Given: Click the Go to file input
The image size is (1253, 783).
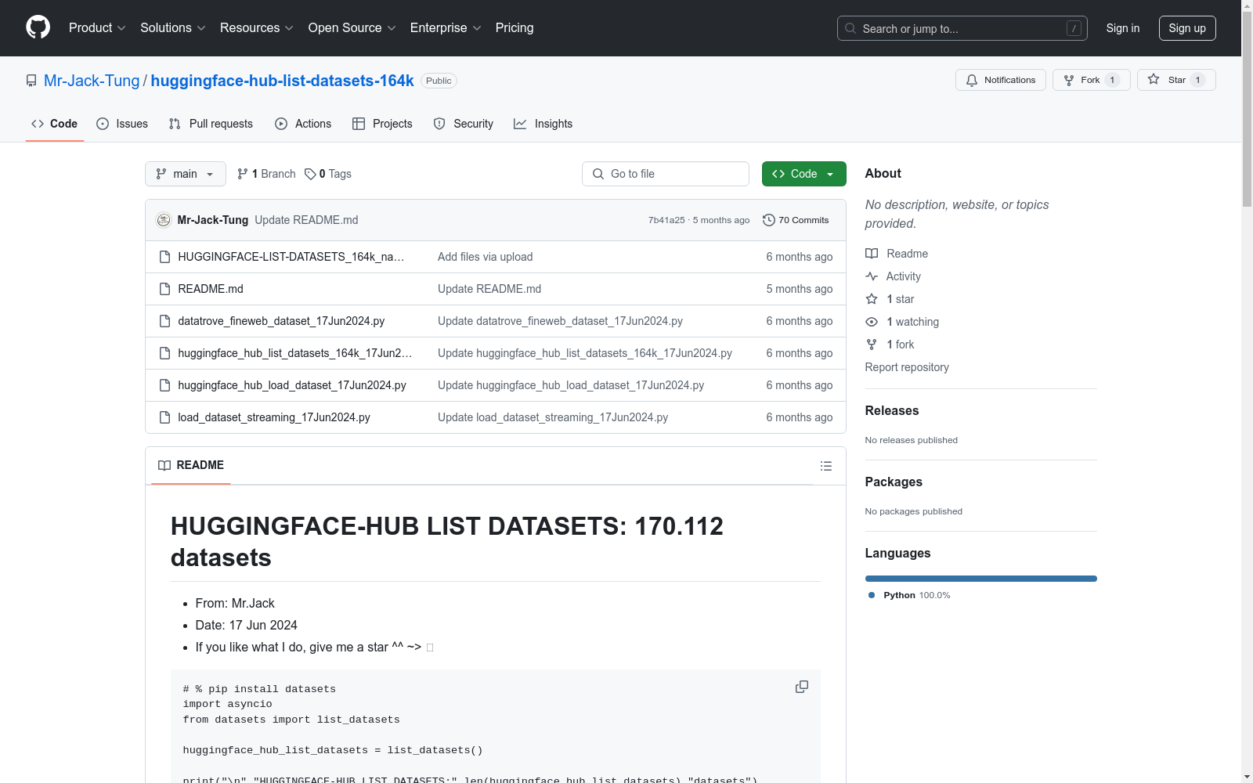Looking at the screenshot, I should coord(666,174).
